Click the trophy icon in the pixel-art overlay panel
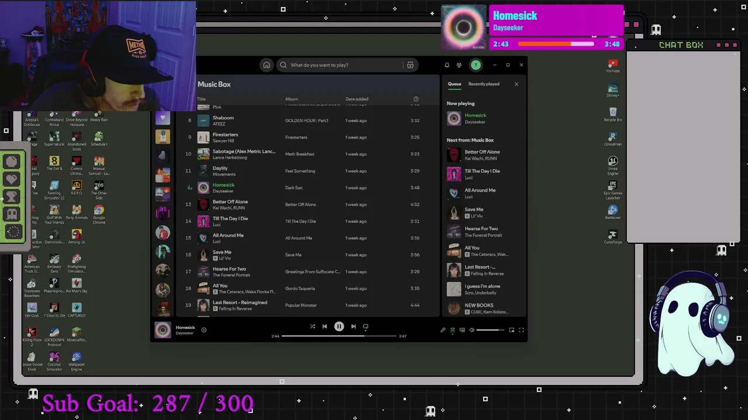The width and height of the screenshot is (748, 420). pyautogui.click(x=12, y=197)
